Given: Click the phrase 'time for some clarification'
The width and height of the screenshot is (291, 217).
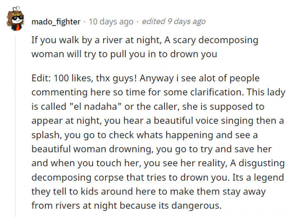Looking at the screenshot, I should pos(185,92).
